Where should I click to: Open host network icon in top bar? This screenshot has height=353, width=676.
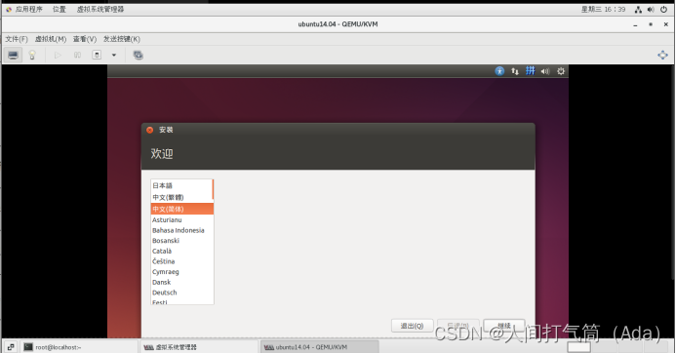coord(638,10)
